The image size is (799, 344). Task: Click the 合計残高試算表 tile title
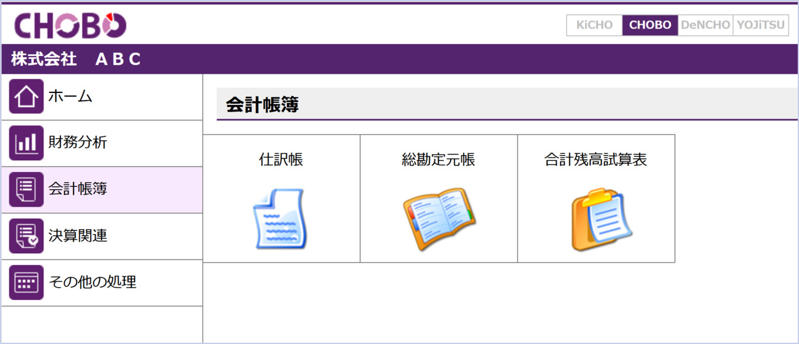click(596, 160)
